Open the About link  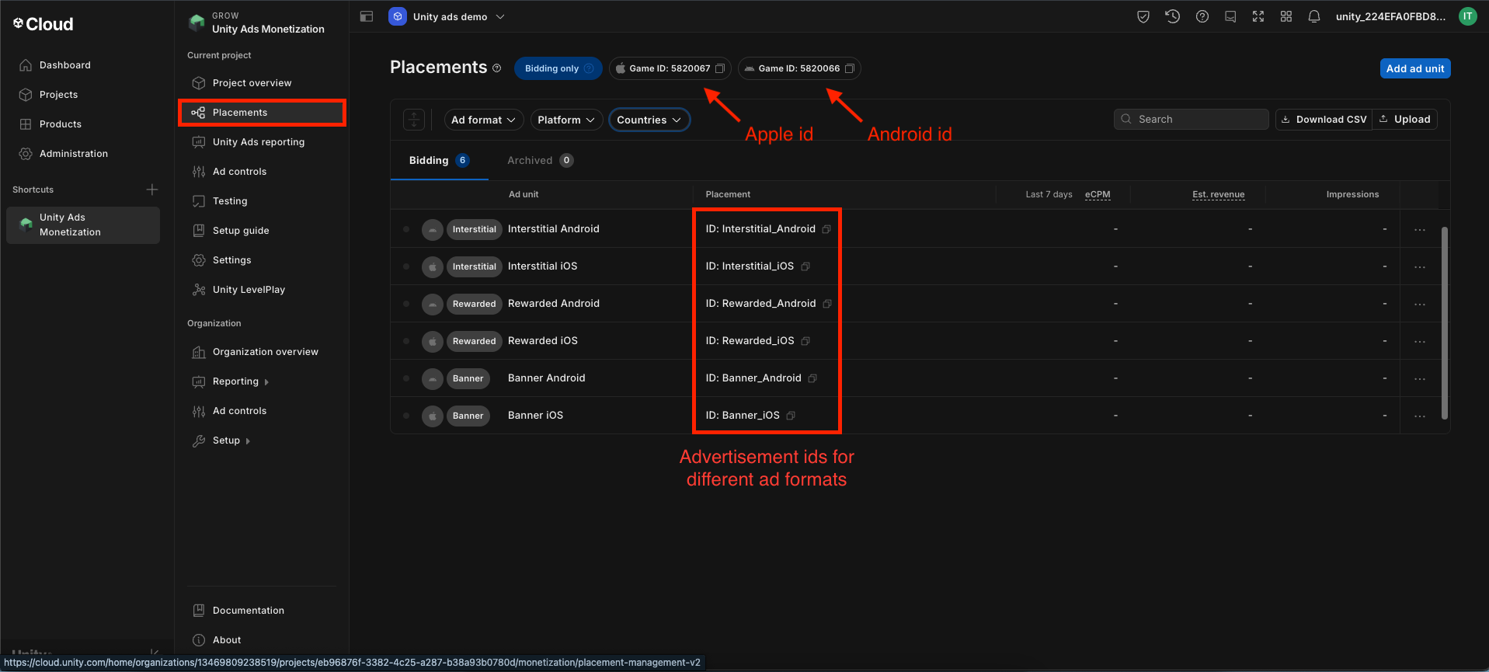coord(263,640)
